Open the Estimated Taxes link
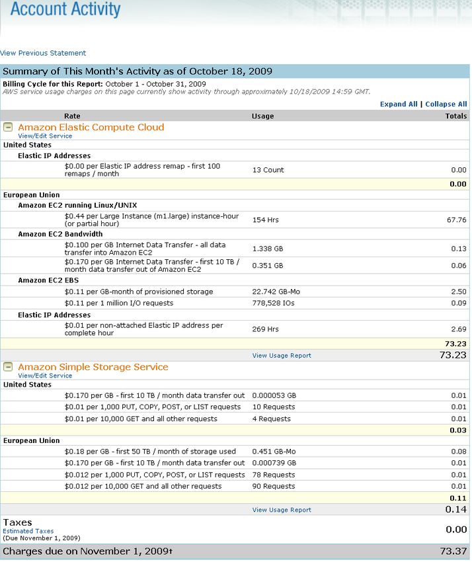Image resolution: width=472 pixels, height=562 pixels. [x=28, y=531]
